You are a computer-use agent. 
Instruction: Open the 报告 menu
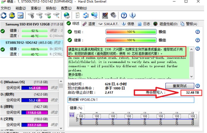(51, 8)
